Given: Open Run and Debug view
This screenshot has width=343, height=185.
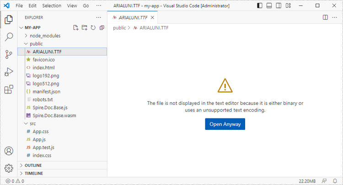Looking at the screenshot, I should [x=9, y=72].
